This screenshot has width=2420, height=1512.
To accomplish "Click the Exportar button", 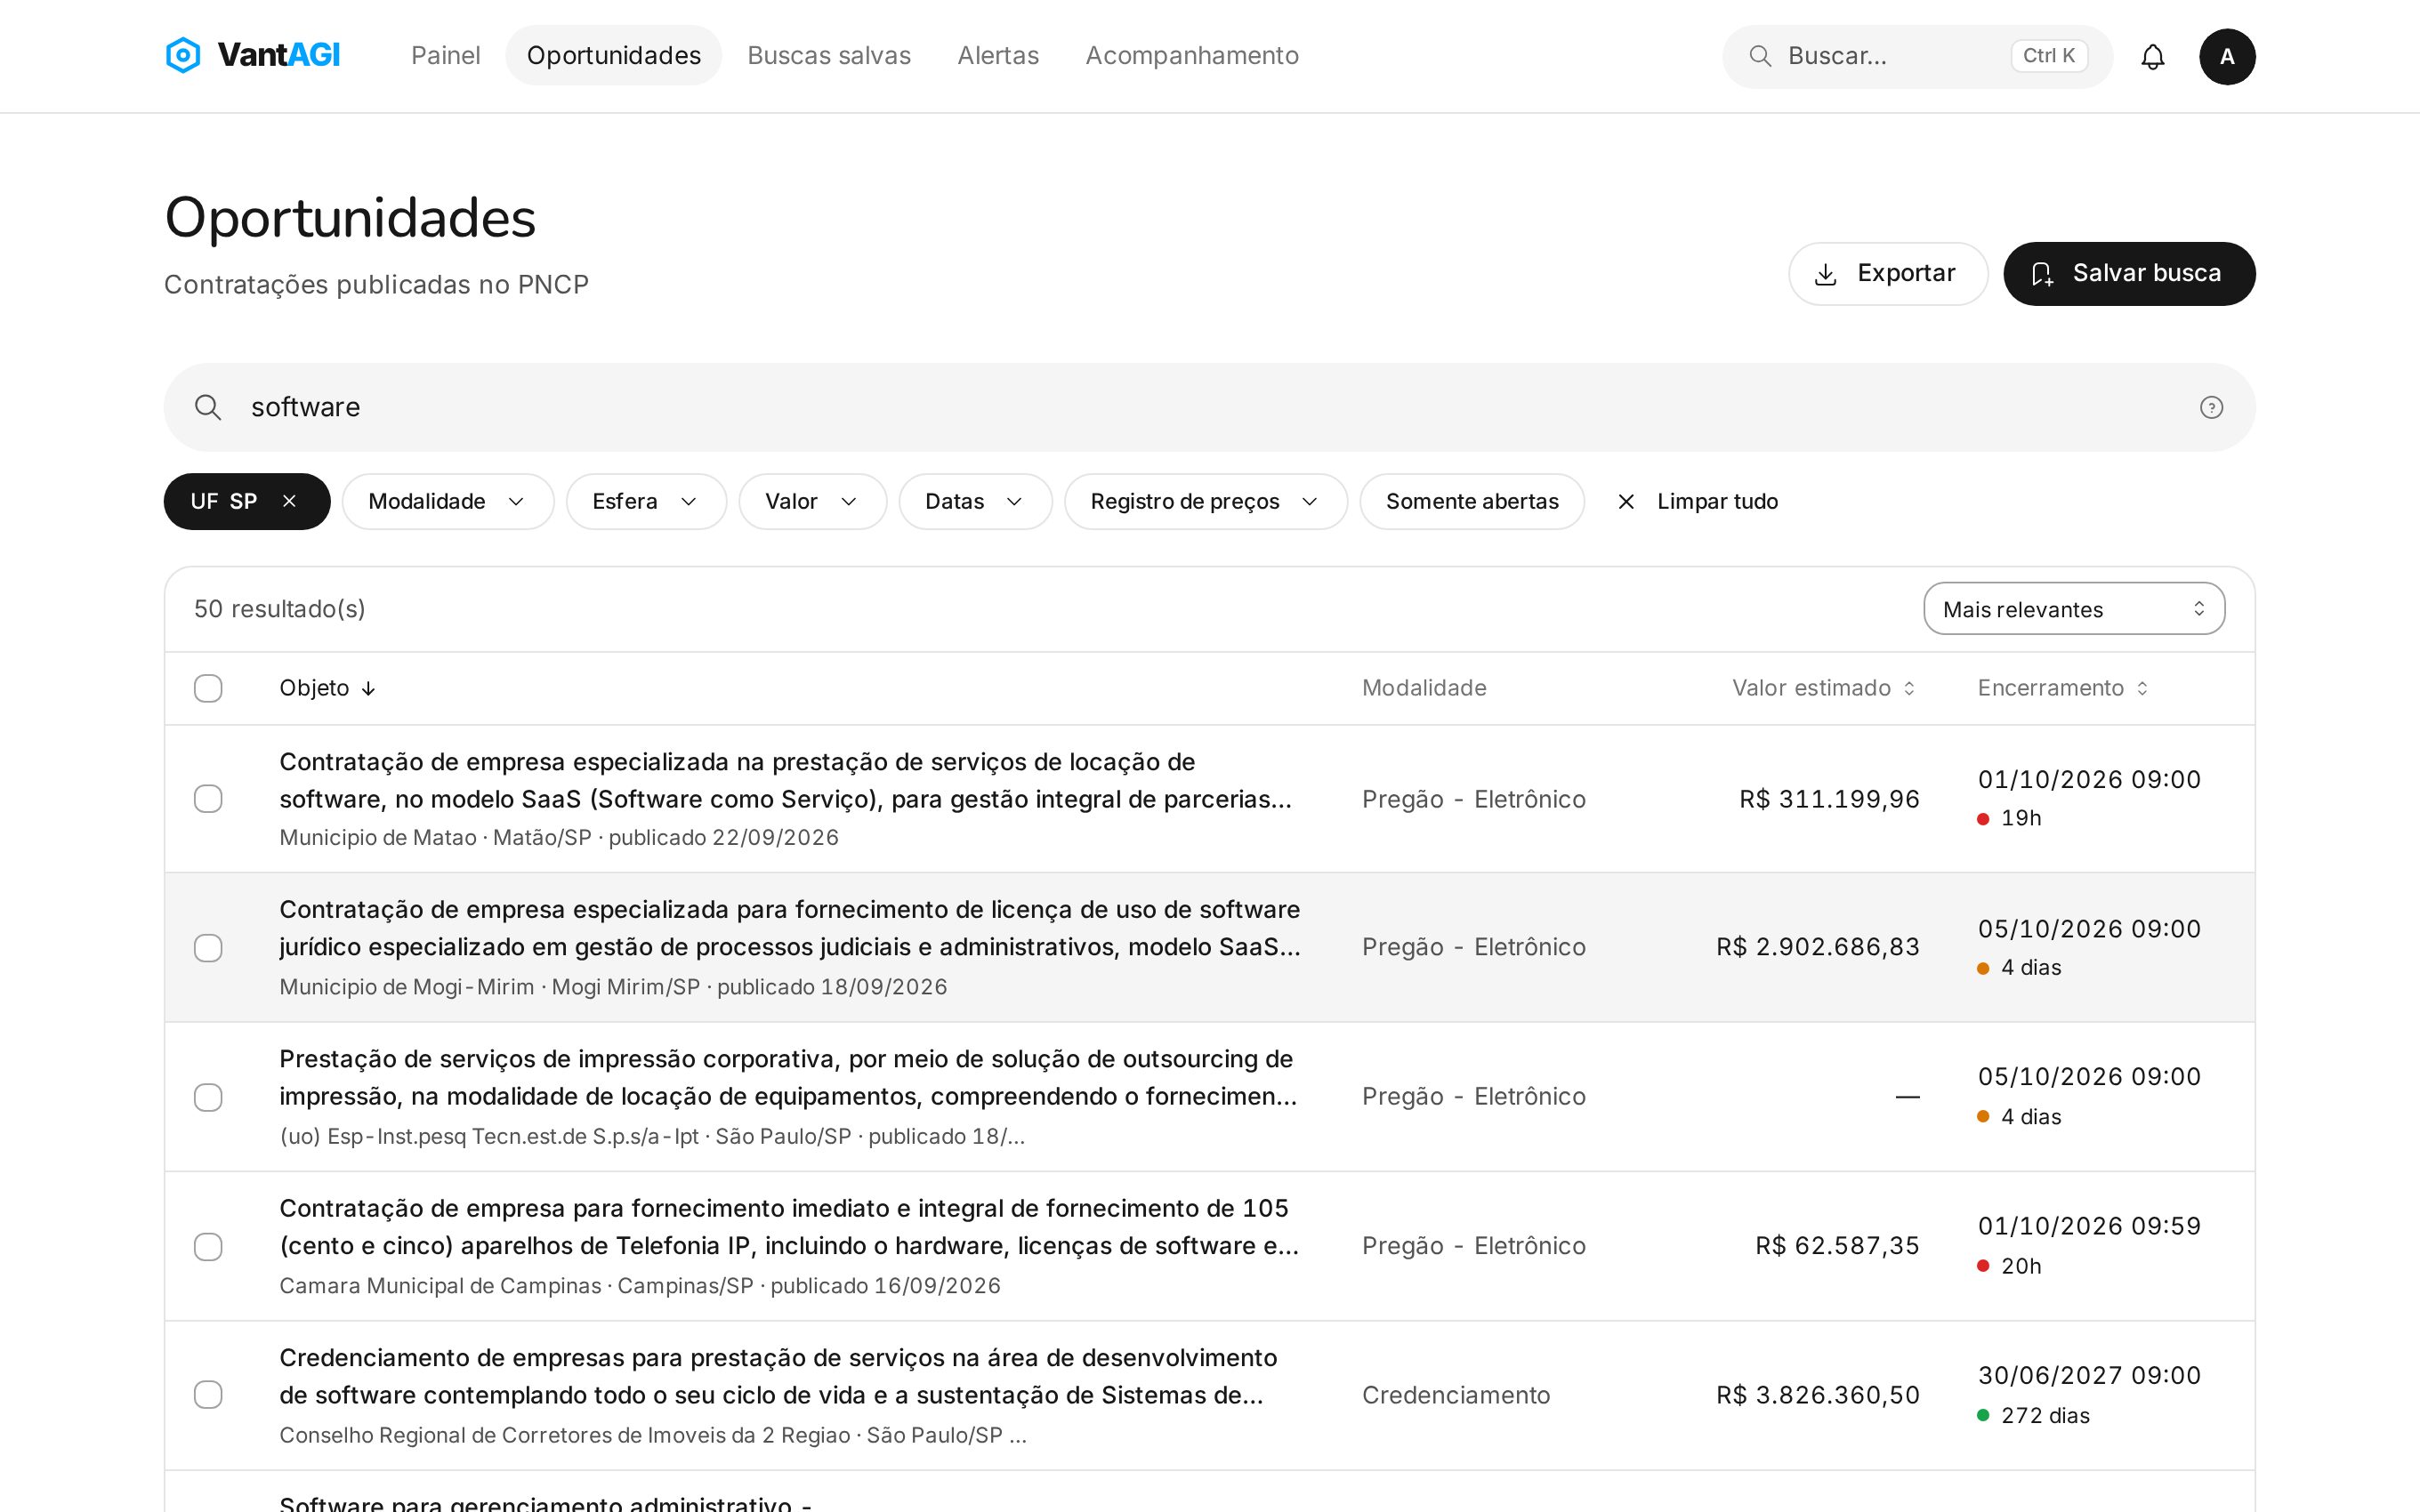I will click(1887, 273).
